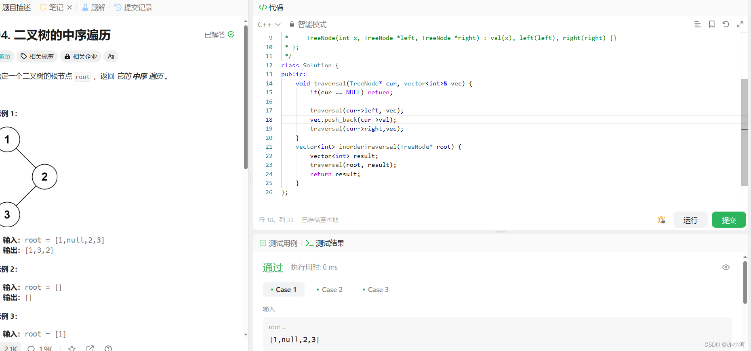Image resolution: width=751 pixels, height=351 pixels.
Task: Close the 笔记 tab
Action: [x=69, y=7]
